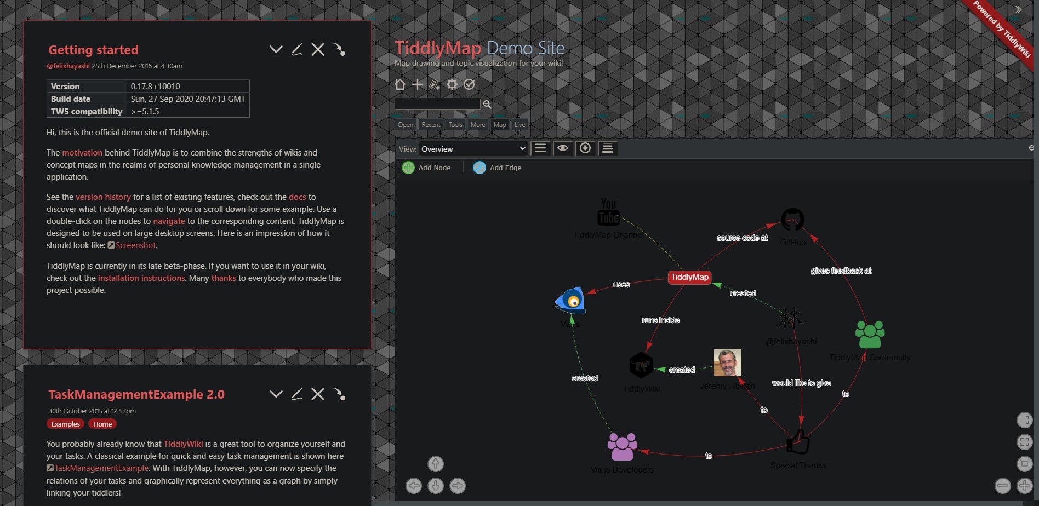Image resolution: width=1039 pixels, height=506 pixels.
Task: Edit the Getting started tiddler
Action: [x=297, y=49]
